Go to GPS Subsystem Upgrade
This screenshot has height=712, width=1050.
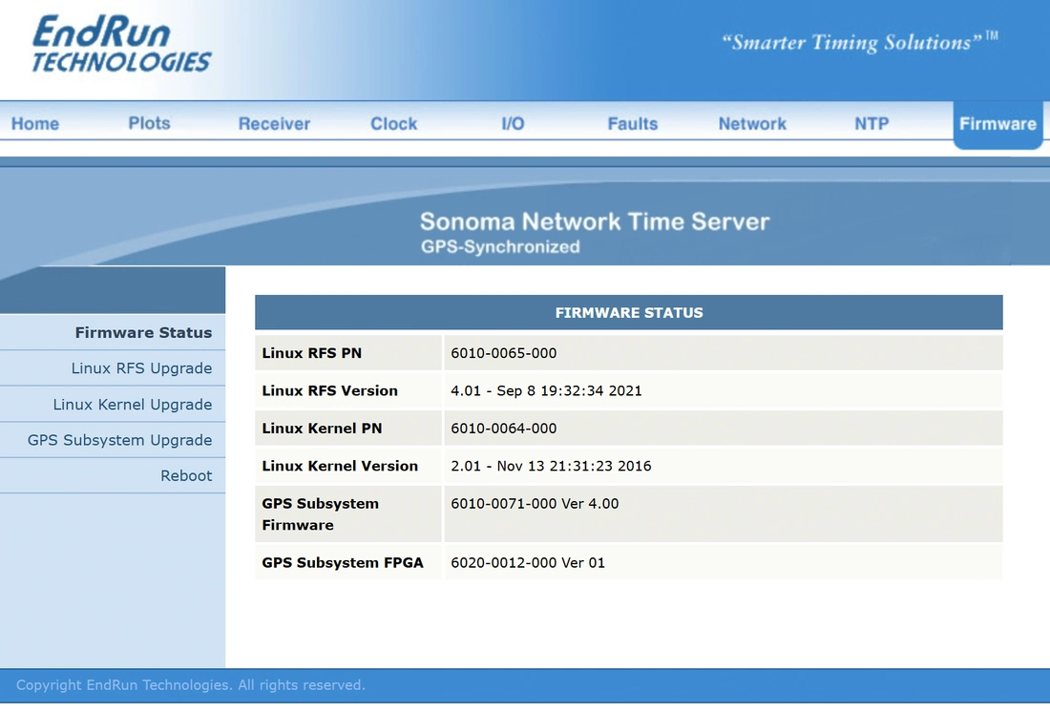pyautogui.click(x=120, y=440)
